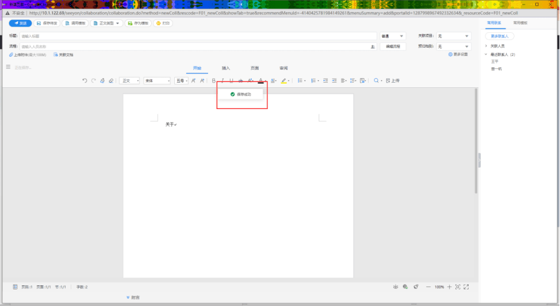Image resolution: width=560 pixels, height=306 pixels.
Task: Click the page layout icon at status bar left
Action: [x=15, y=286]
